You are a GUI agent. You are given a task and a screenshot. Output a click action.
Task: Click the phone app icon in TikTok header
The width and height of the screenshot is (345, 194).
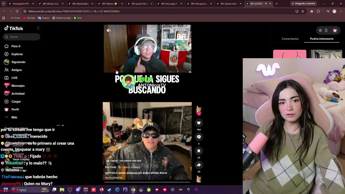(x=326, y=30)
